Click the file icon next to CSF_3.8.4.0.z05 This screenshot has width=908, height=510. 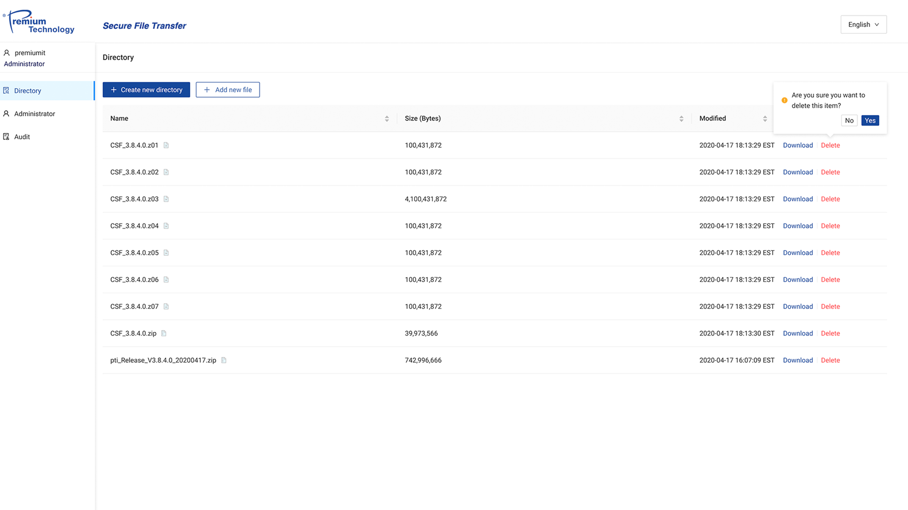166,252
